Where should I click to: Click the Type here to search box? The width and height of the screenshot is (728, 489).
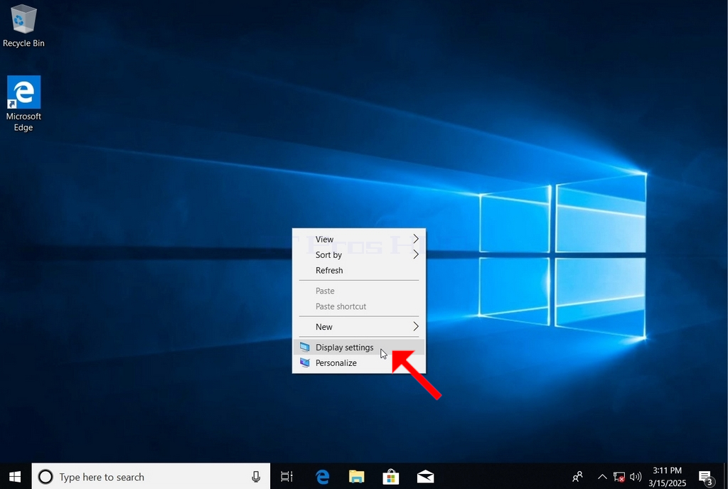coord(151,476)
